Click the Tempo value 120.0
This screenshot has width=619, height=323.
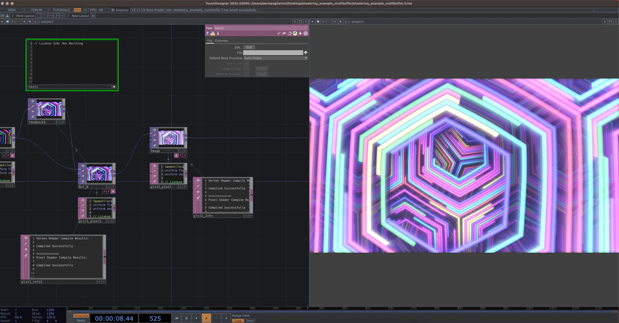pyautogui.click(x=51, y=317)
